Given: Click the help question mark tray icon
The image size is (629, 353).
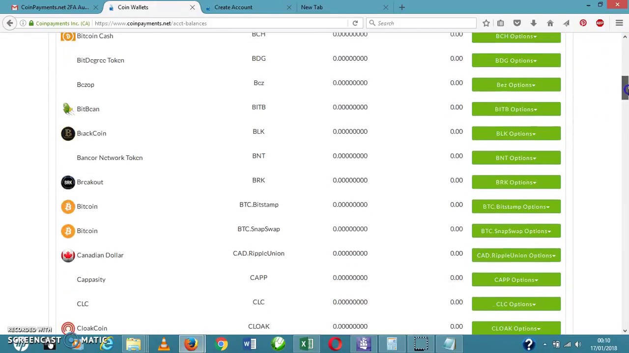Looking at the screenshot, I should pyautogui.click(x=529, y=344).
